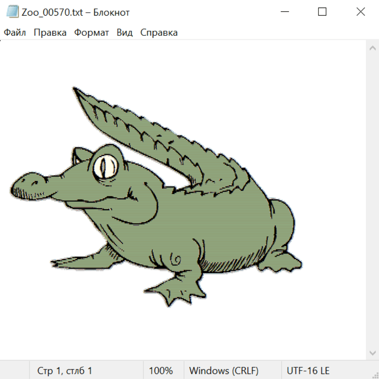Click the vertical scrollbar track
379x379 pixels.
tap(372, 200)
